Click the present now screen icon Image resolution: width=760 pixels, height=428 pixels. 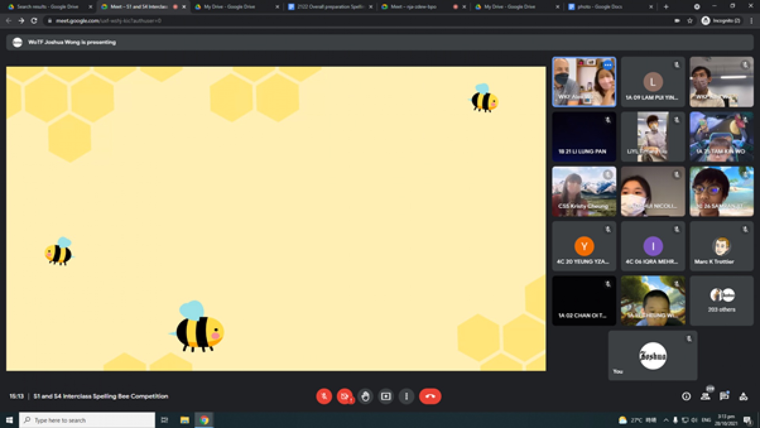point(386,396)
